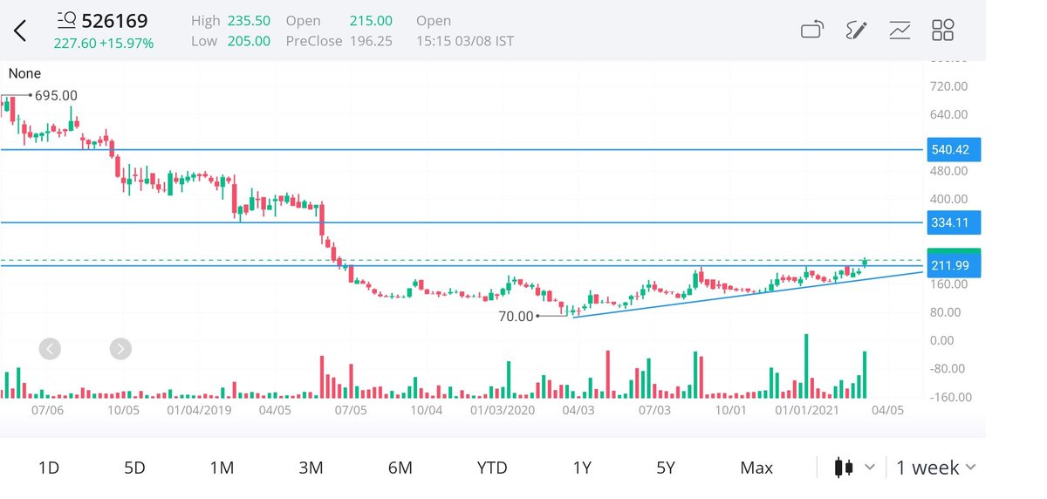The width and height of the screenshot is (1047, 499).
Task: Tap the 720.00 price axis label
Action: pos(949,86)
